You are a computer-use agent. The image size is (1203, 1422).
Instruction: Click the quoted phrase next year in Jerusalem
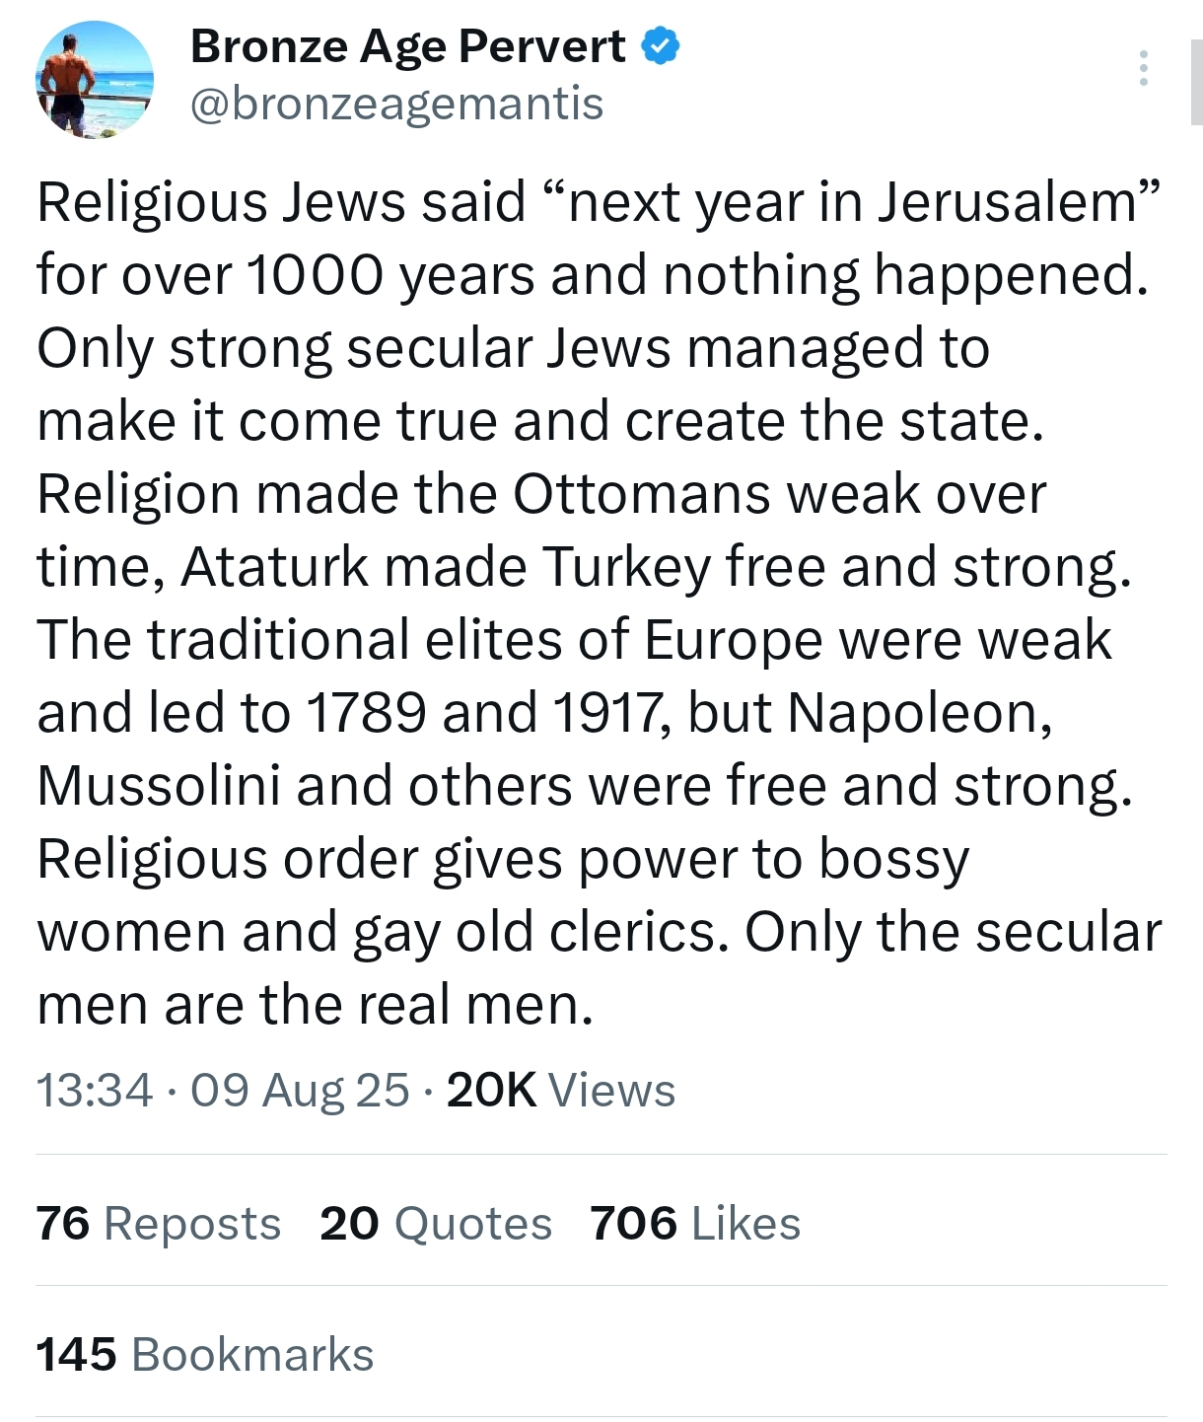849,202
